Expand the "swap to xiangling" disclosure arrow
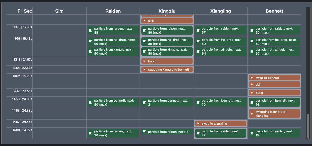 (198, 124)
